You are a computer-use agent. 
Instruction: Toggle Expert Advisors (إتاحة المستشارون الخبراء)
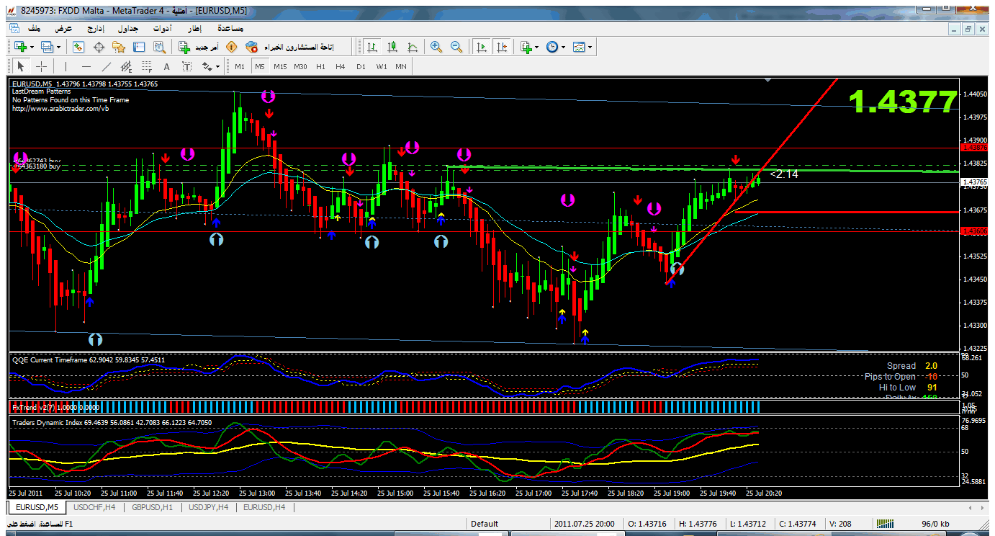pos(289,47)
